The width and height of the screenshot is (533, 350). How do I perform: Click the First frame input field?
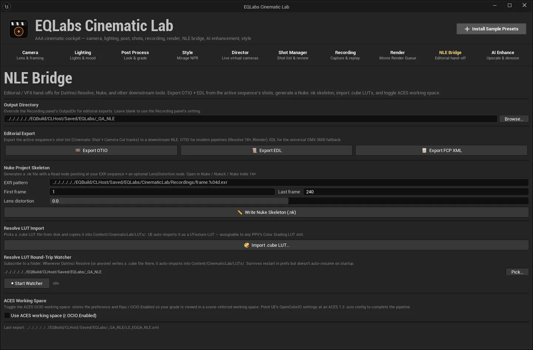(162, 192)
